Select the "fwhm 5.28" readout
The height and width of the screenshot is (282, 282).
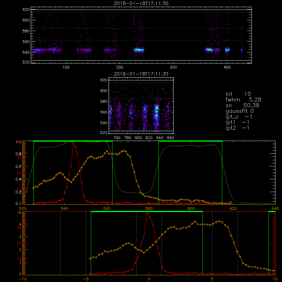(243, 100)
